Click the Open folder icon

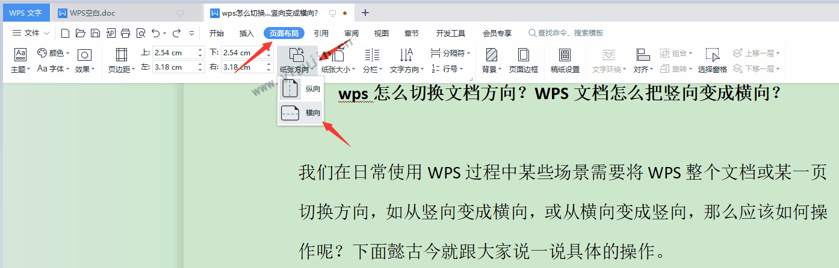click(81, 33)
